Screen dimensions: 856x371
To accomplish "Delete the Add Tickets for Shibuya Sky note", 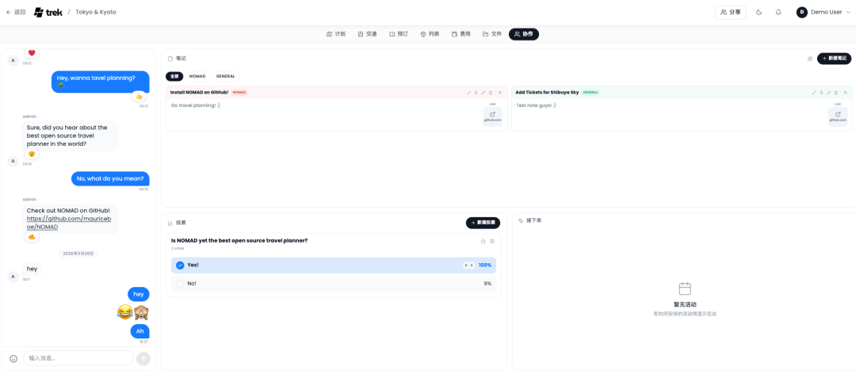I will tap(835, 92).
